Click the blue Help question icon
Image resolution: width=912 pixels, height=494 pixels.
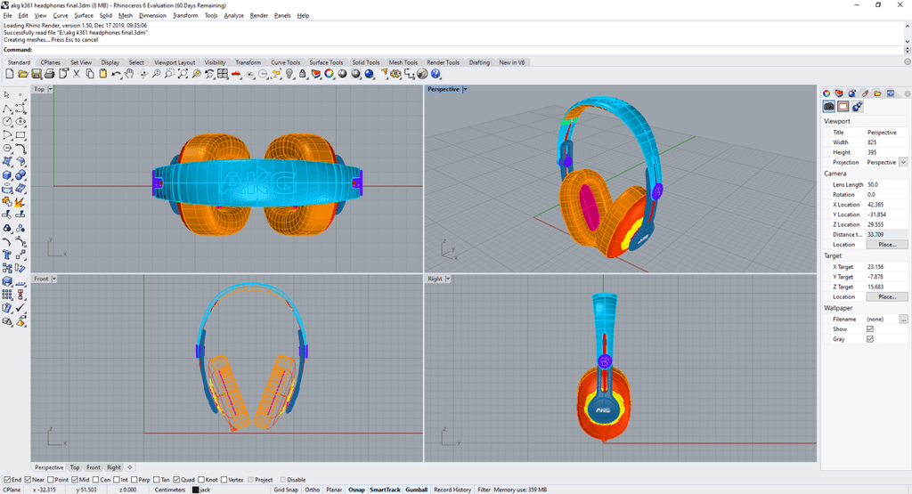436,74
